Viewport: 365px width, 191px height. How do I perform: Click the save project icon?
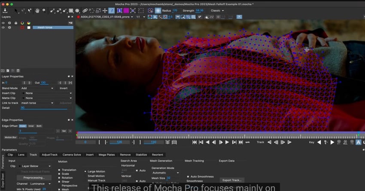(x=5, y=11)
